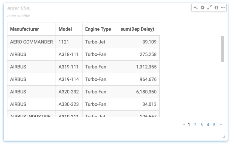Go to page 3
The width and height of the screenshot is (231, 145).
click(201, 125)
